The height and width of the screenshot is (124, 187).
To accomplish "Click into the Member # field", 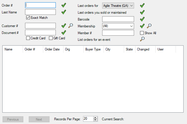I will click(x=118, y=33).
